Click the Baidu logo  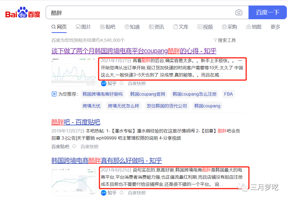point(23,13)
